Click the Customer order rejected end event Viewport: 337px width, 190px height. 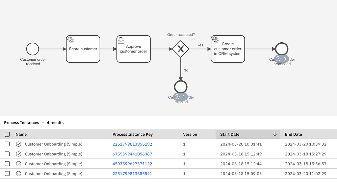tap(181, 87)
